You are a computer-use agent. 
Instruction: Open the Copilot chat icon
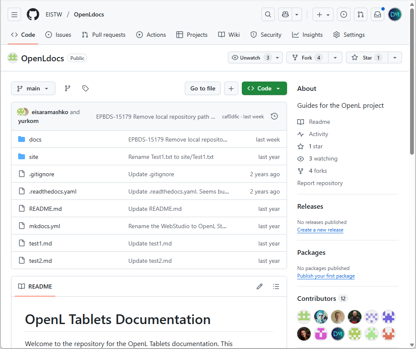click(x=285, y=14)
